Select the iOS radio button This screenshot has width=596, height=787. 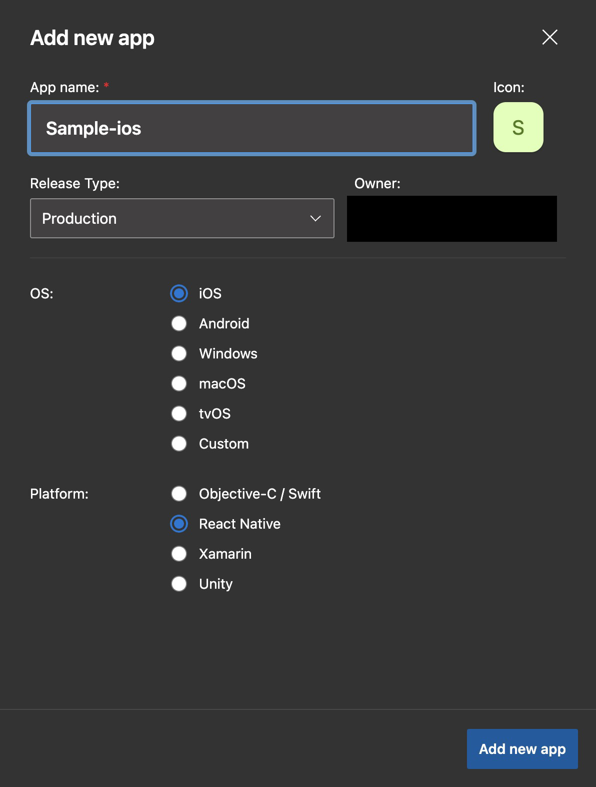click(179, 293)
